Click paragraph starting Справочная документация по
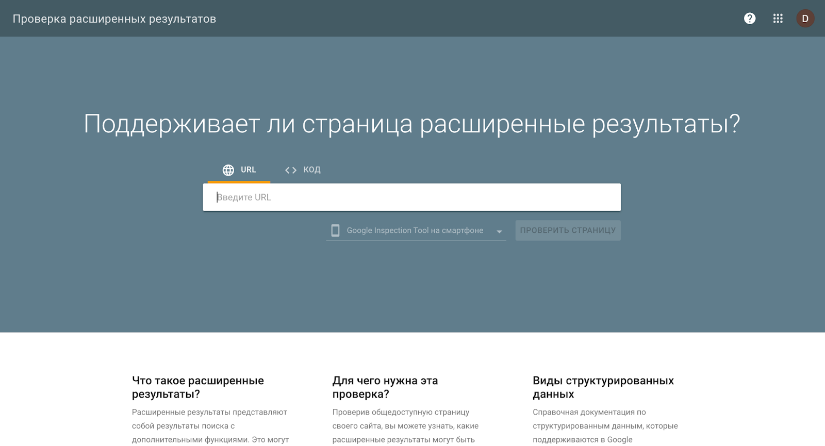 (x=605, y=426)
